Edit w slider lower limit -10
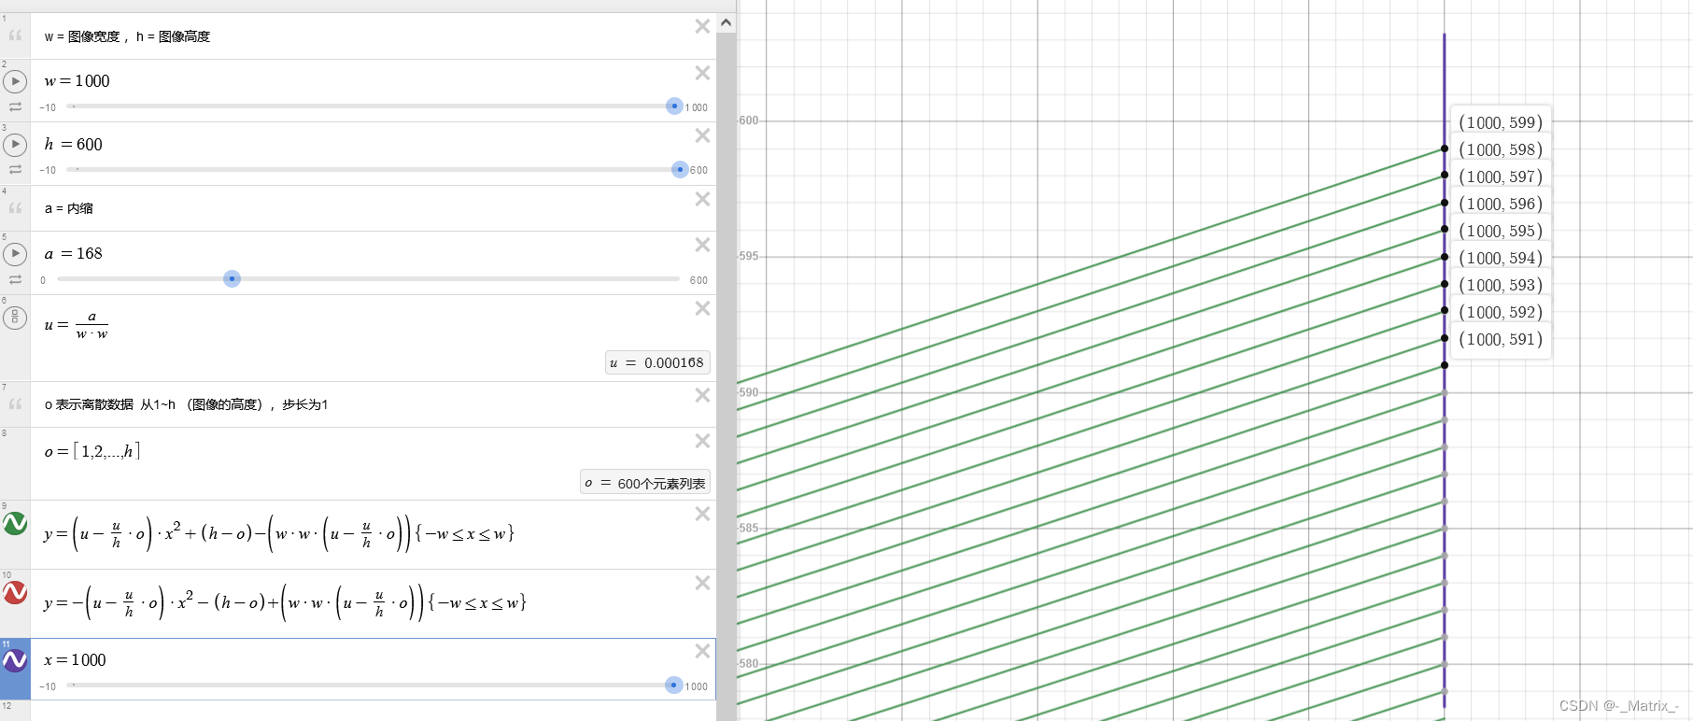Screen dimensions: 1693x721 pos(48,108)
